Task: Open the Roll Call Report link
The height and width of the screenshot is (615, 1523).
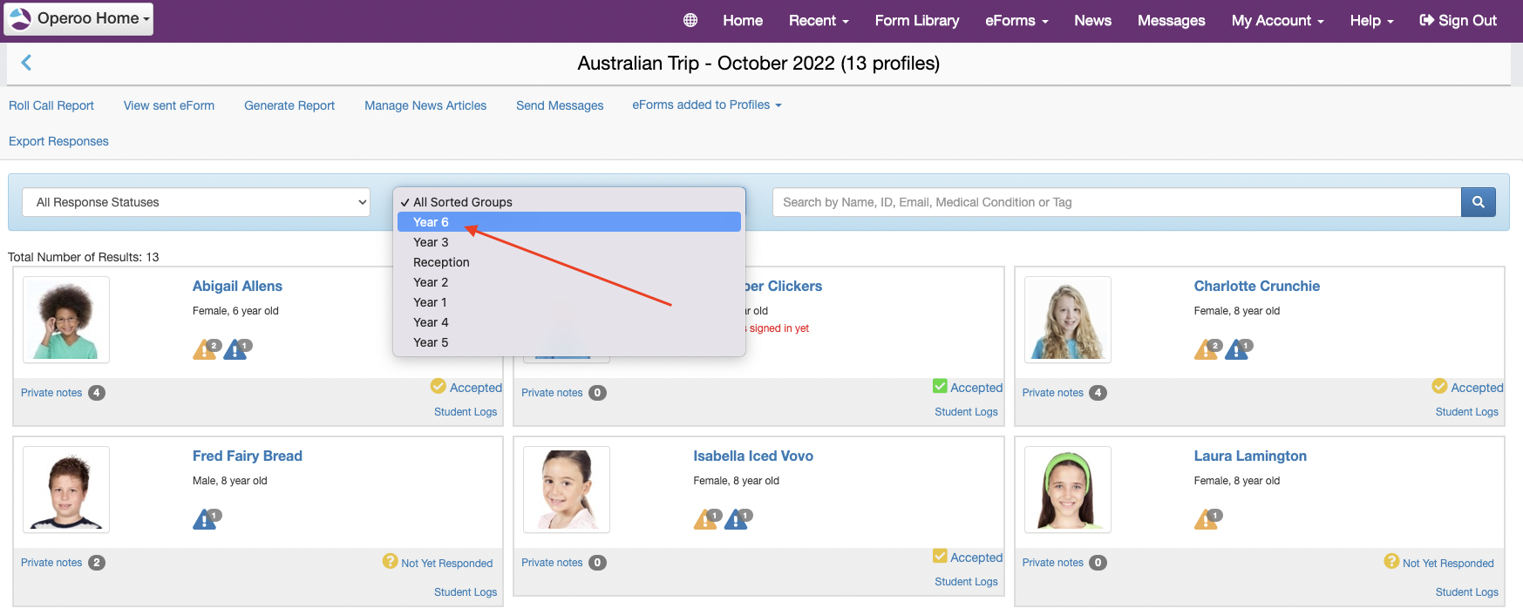Action: 51,105
